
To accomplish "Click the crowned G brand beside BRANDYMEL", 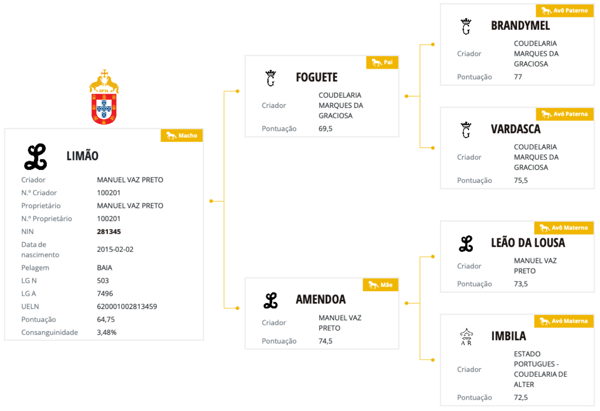I will 466,26.
